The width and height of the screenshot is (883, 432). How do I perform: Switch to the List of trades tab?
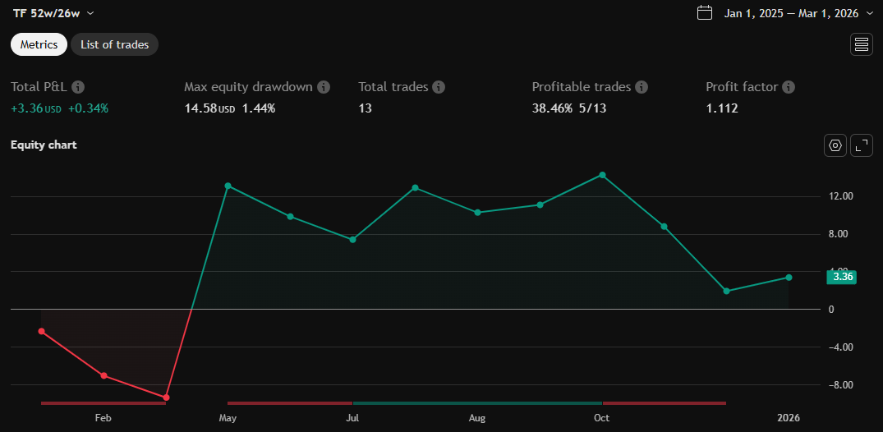click(114, 44)
